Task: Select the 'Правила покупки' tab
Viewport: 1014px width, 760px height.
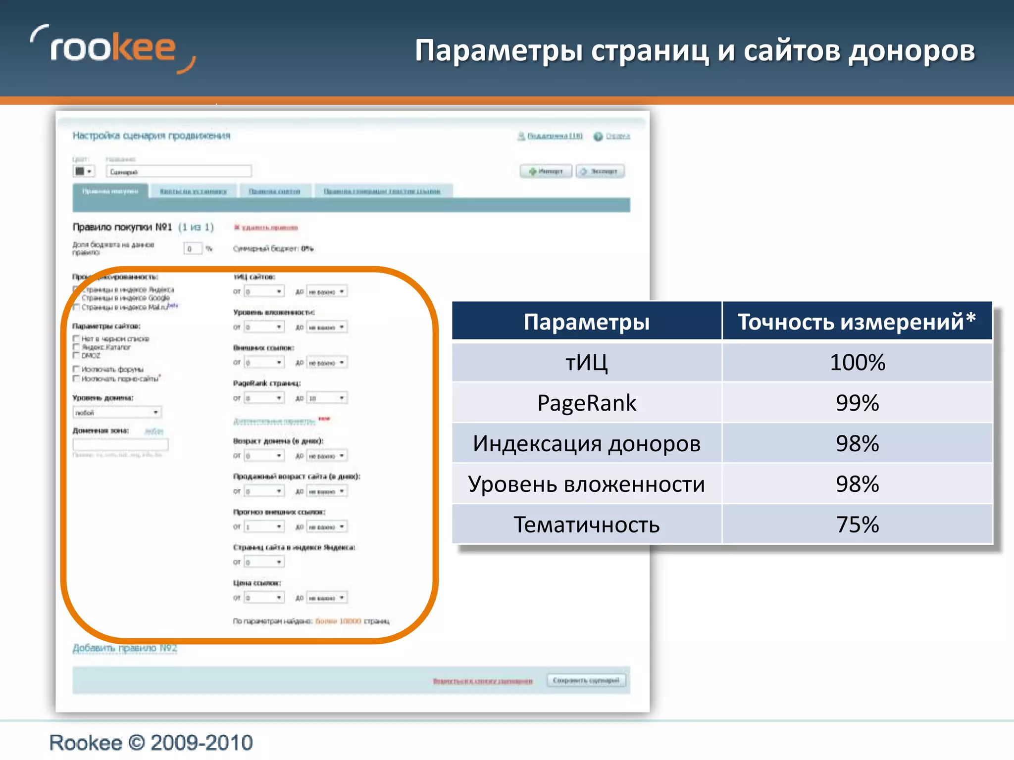Action: pyautogui.click(x=110, y=191)
